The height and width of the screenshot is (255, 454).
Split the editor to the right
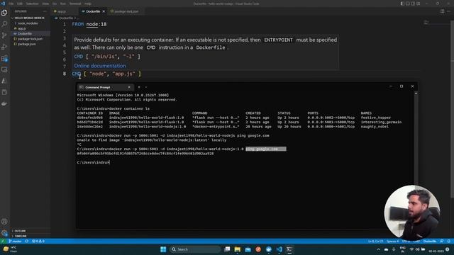442,11
